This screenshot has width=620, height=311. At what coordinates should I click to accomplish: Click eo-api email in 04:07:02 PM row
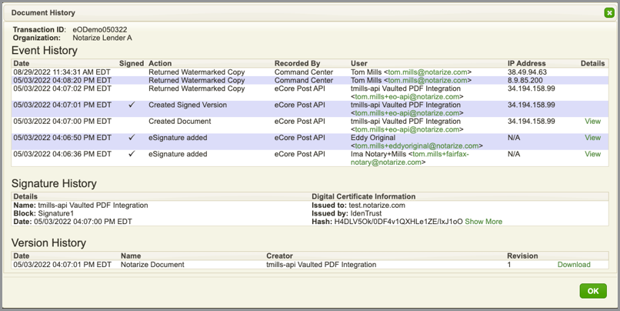[x=405, y=97]
